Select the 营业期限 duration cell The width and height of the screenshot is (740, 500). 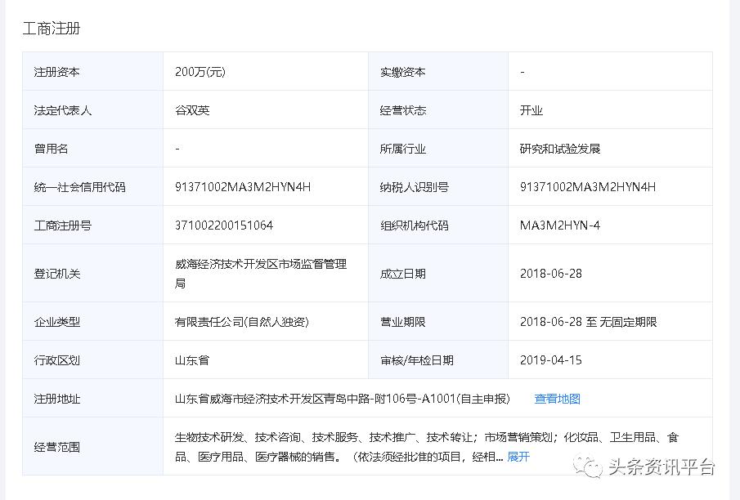click(x=591, y=320)
